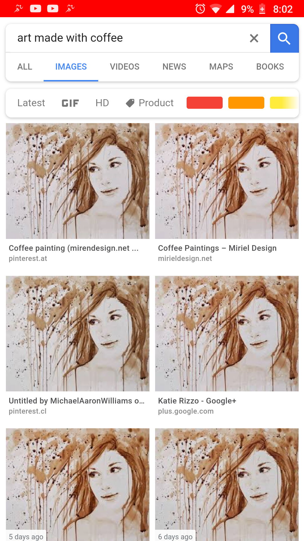Enable the Latest filter

click(31, 103)
